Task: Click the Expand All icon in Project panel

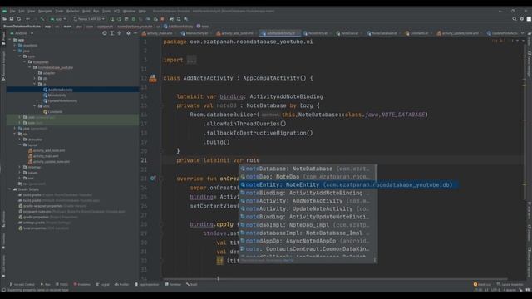Action: (112, 33)
